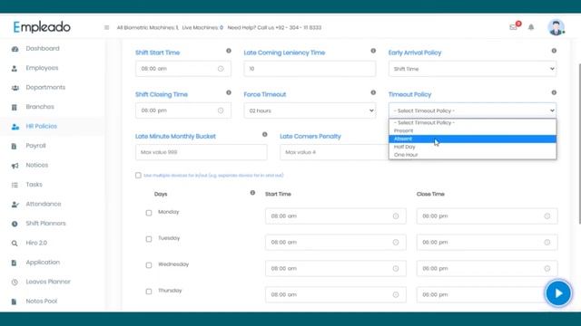Viewport: 581px width, 326px height.
Task: Click the info icon beside Timeout Policy
Action: [x=554, y=92]
